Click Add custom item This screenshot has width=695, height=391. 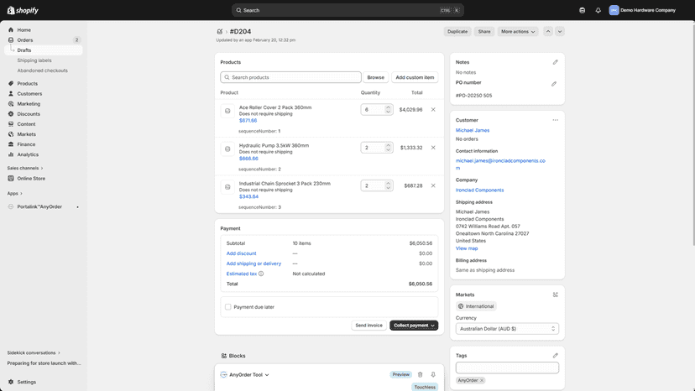tap(415, 77)
